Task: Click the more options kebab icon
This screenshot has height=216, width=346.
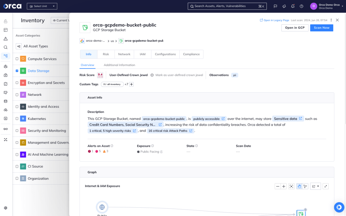Action: tap(331, 20)
